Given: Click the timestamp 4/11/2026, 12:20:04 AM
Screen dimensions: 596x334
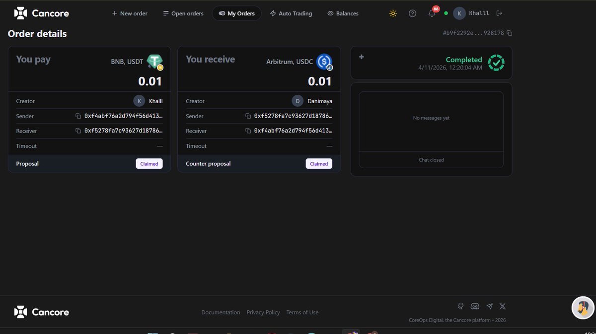Looking at the screenshot, I should tap(450, 67).
